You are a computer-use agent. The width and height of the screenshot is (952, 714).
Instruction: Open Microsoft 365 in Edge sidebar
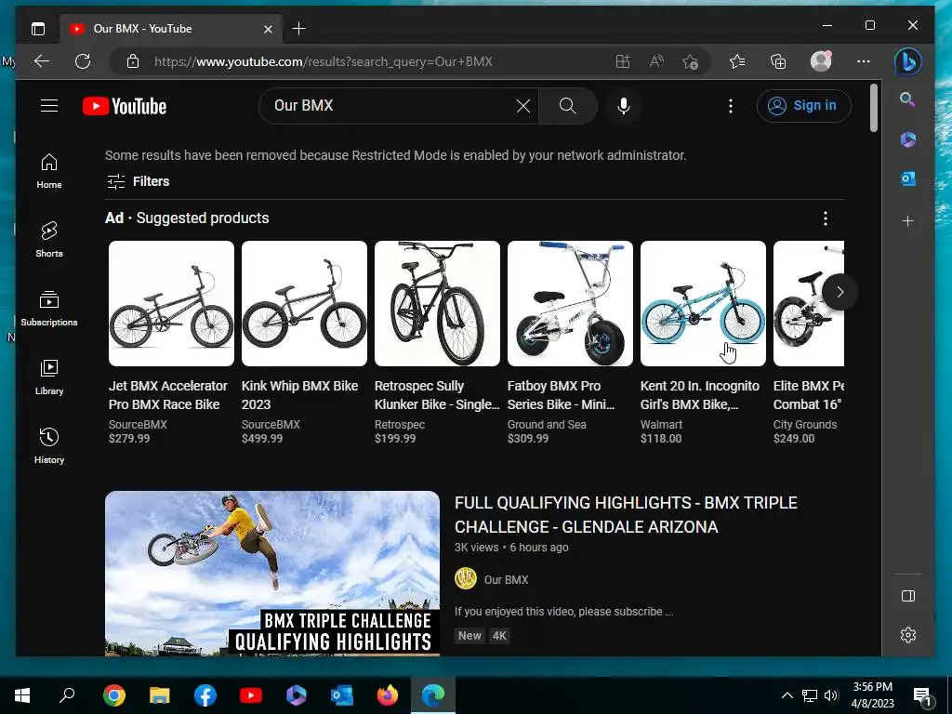[x=907, y=139]
